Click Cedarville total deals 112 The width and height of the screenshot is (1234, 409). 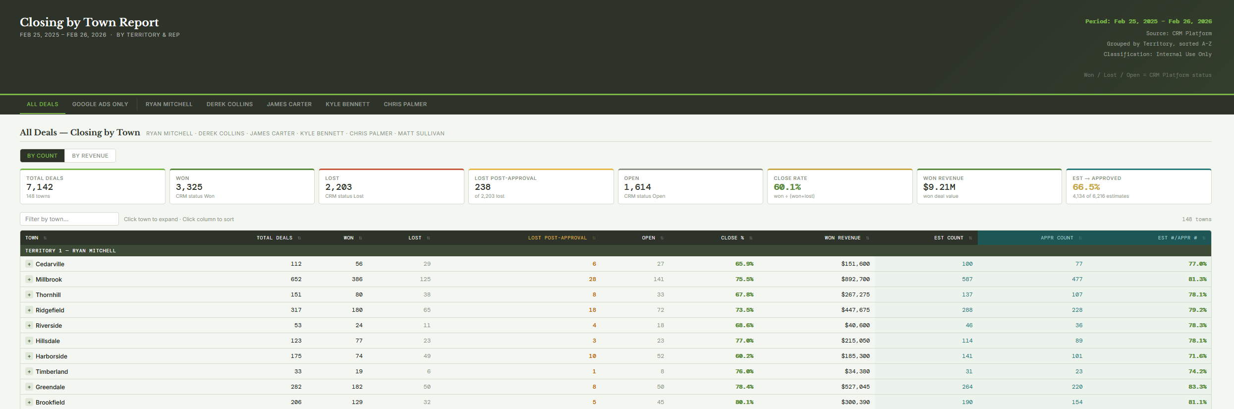[296, 264]
